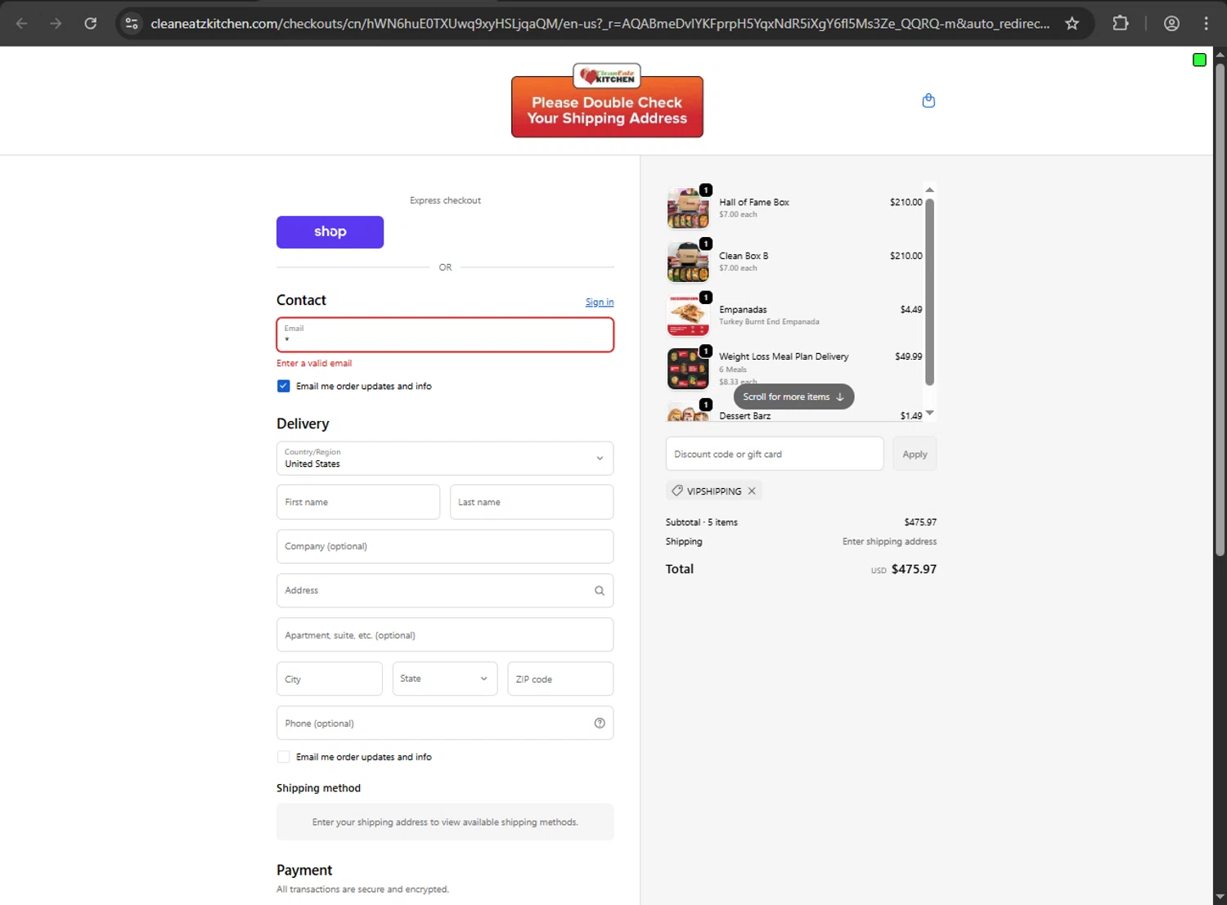Click the Enter a valid email error
Screen dimensions: 1227x905
[314, 363]
